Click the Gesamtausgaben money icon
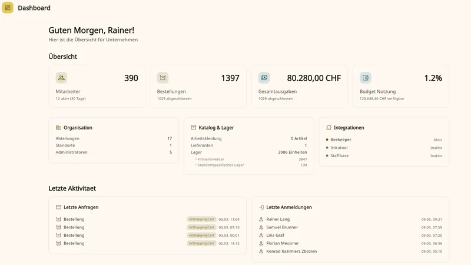This screenshot has height=265, width=471. tap(264, 78)
